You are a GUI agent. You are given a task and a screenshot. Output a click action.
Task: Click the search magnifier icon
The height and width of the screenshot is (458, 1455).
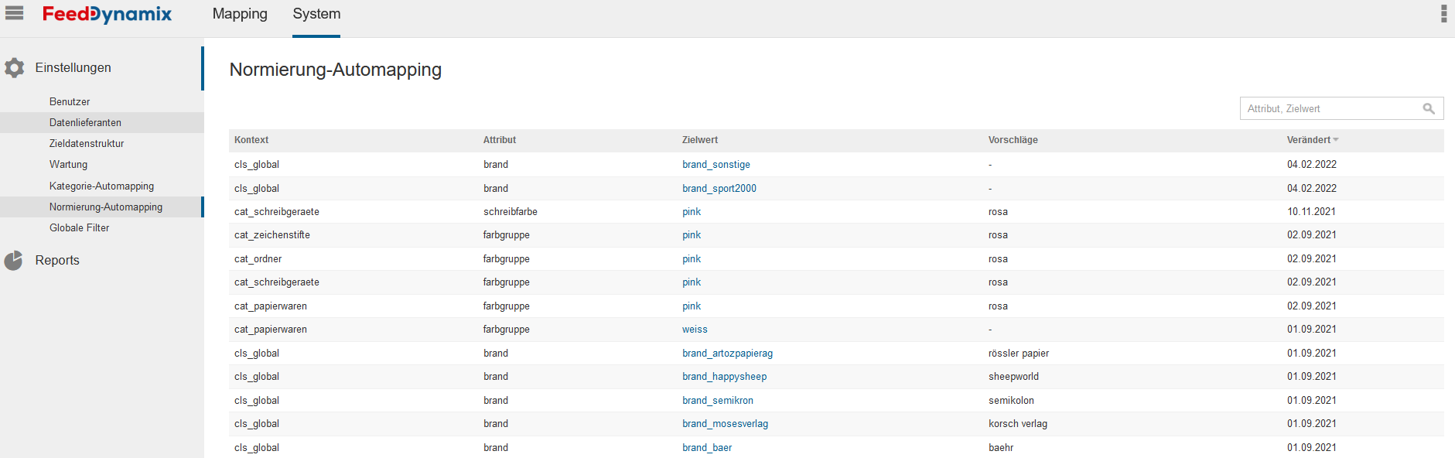pyautogui.click(x=1429, y=109)
